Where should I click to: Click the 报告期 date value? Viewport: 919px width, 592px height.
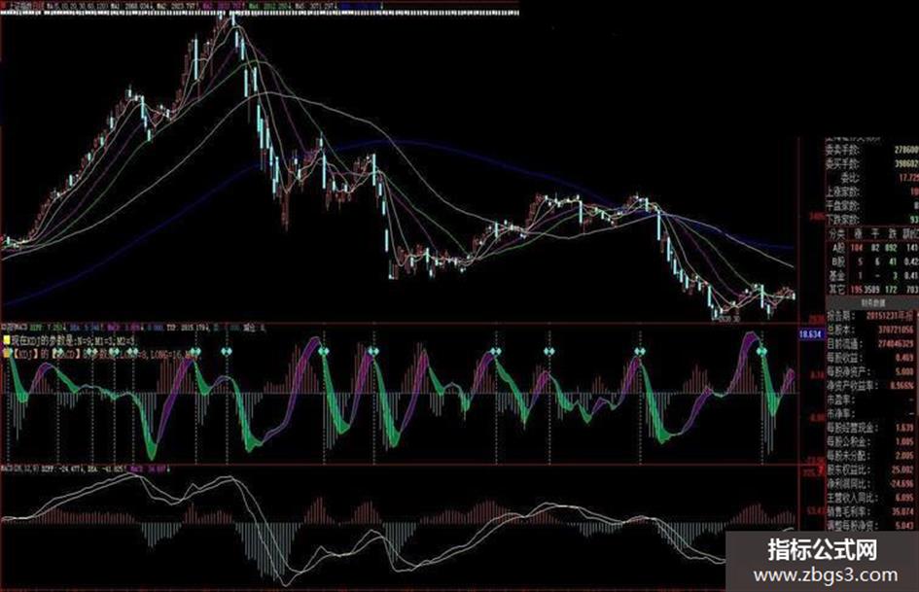pos(889,316)
